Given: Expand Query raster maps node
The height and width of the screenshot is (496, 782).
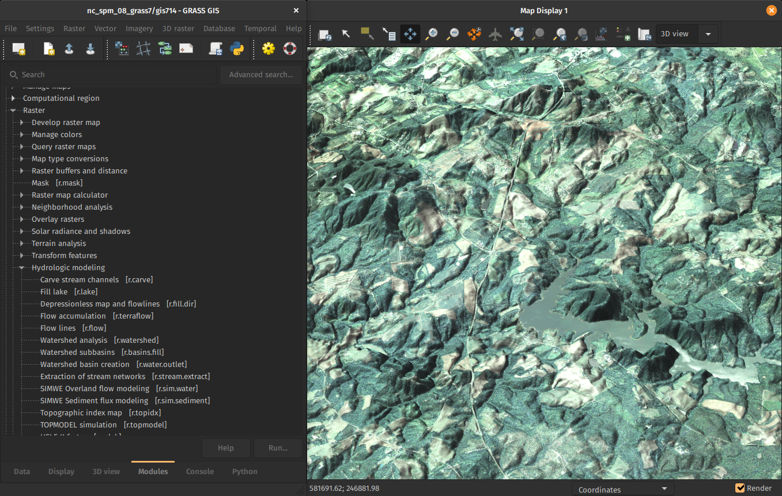Looking at the screenshot, I should pyautogui.click(x=21, y=146).
